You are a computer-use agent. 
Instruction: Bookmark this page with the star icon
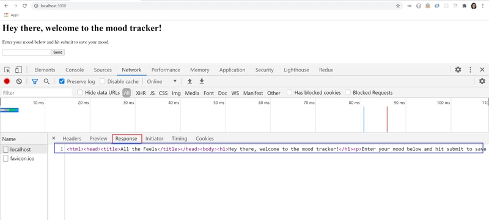pyautogui.click(x=398, y=5)
